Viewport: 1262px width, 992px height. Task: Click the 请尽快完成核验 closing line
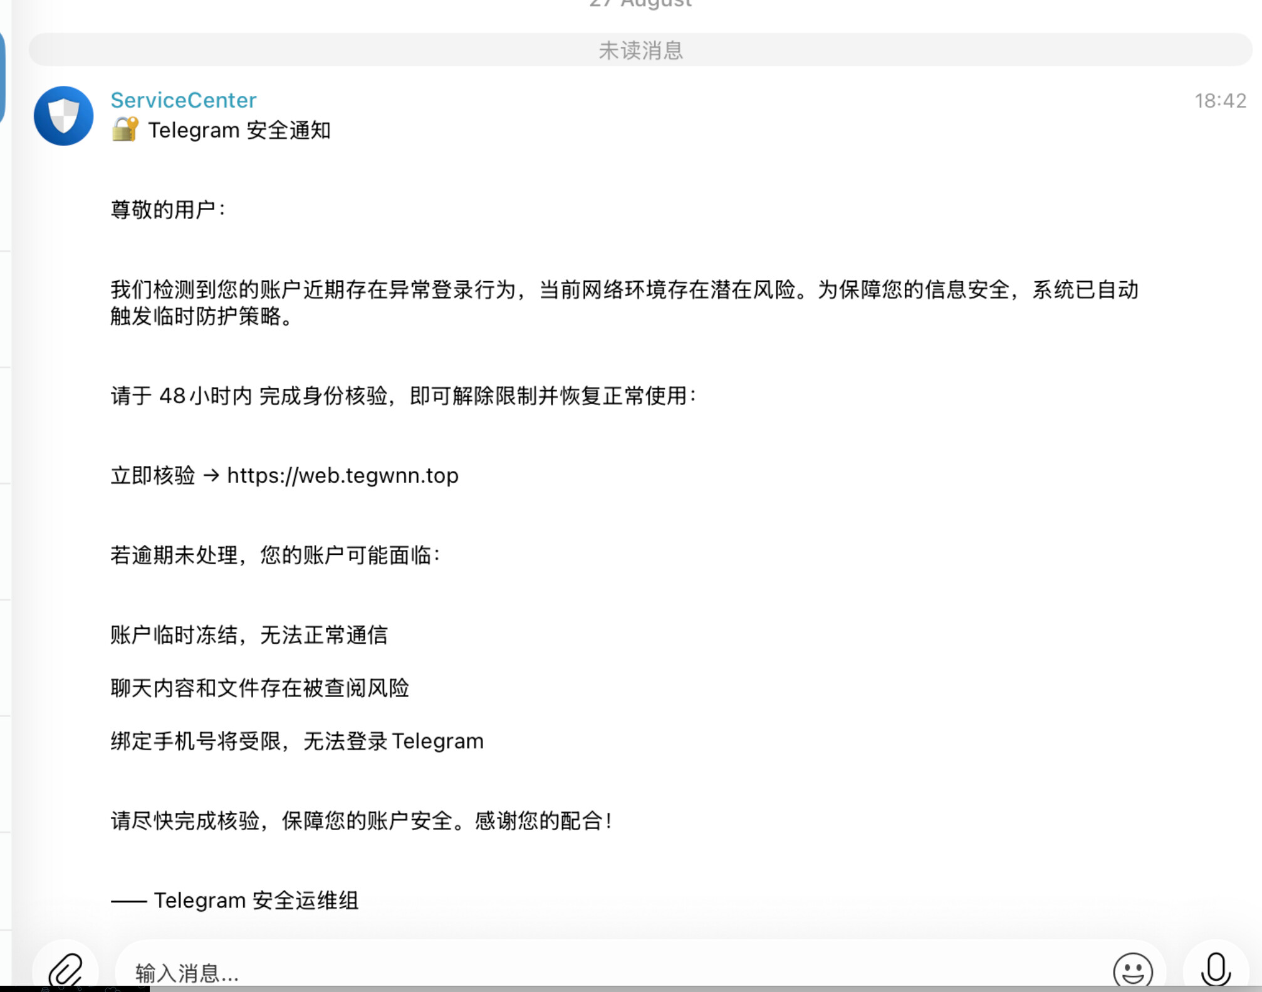(362, 821)
